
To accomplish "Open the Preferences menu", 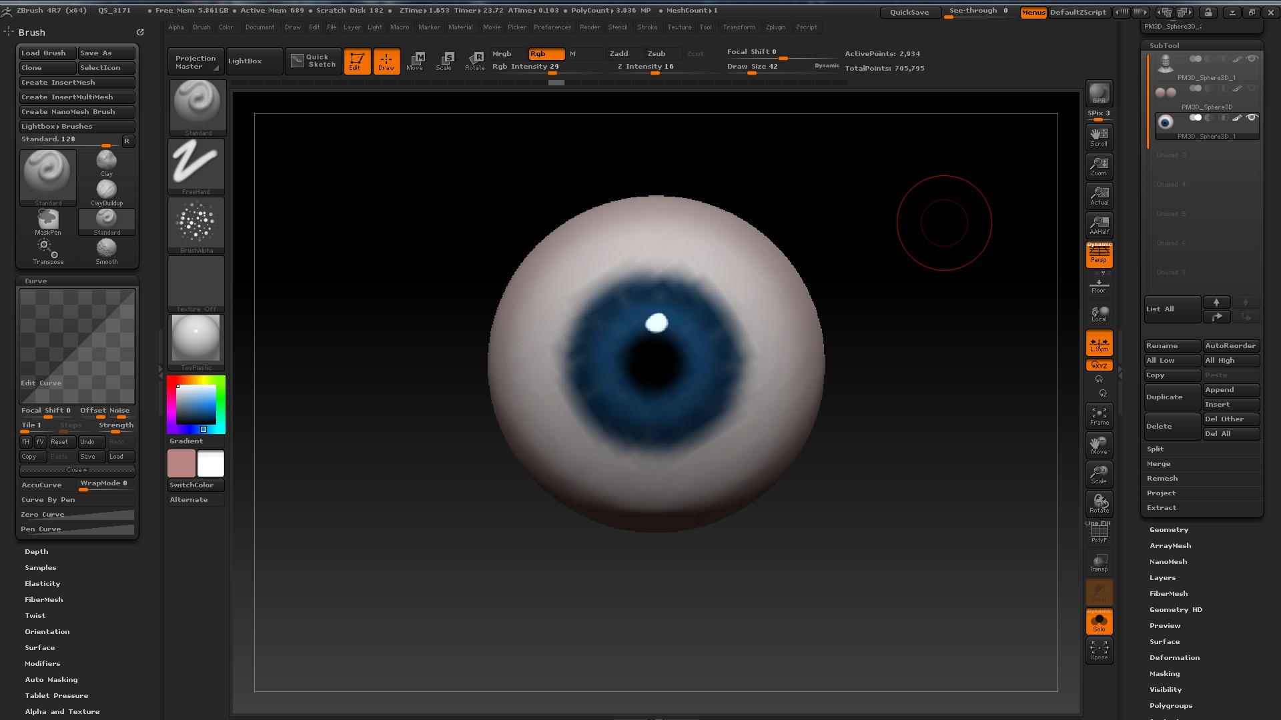I will tap(552, 27).
